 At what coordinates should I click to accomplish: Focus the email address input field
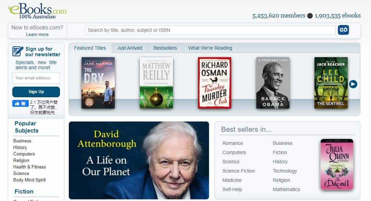[36, 78]
